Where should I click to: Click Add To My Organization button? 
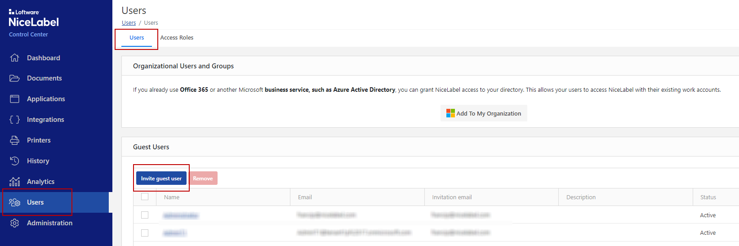pos(484,113)
